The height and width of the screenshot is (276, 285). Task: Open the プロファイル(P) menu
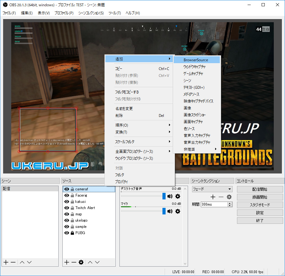pyautogui.click(x=64, y=13)
